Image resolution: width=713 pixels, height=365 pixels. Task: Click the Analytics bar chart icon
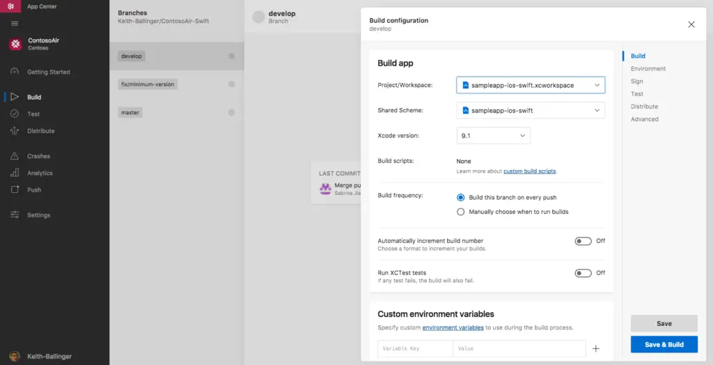[x=15, y=173]
